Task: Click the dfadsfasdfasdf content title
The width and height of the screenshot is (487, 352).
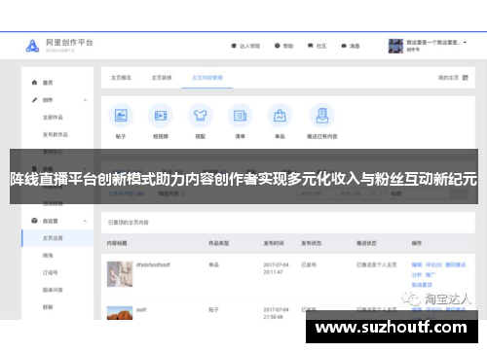Action: coord(153,264)
